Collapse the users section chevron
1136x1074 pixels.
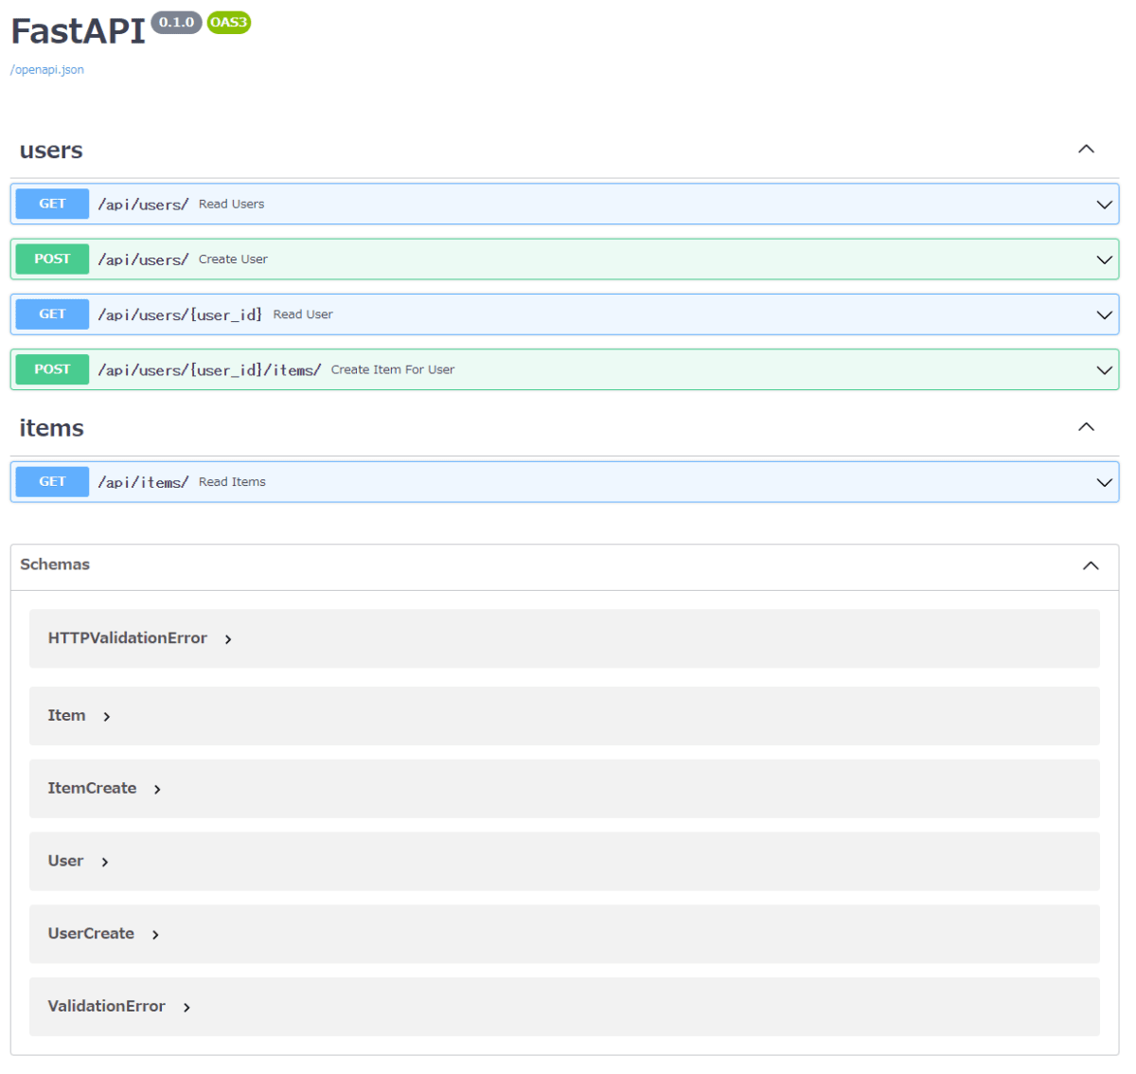(1086, 150)
